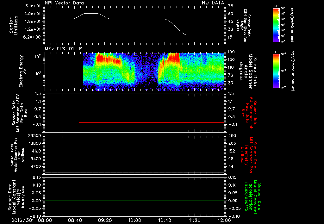Click the green "Model Constant acceleration" axis title

pos(253,197)
